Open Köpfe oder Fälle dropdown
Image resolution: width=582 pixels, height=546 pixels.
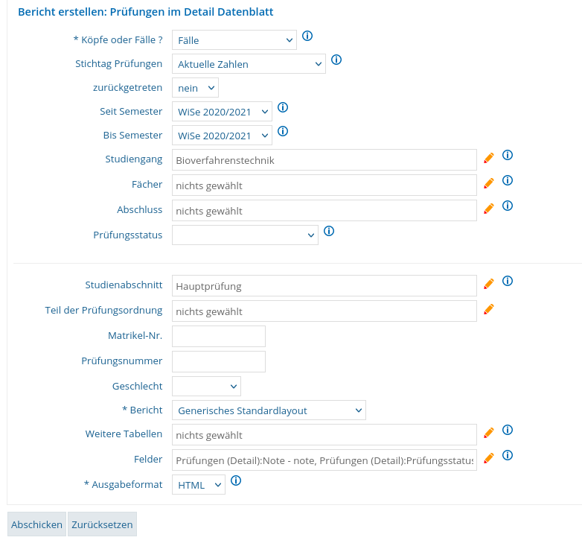pyautogui.click(x=234, y=40)
